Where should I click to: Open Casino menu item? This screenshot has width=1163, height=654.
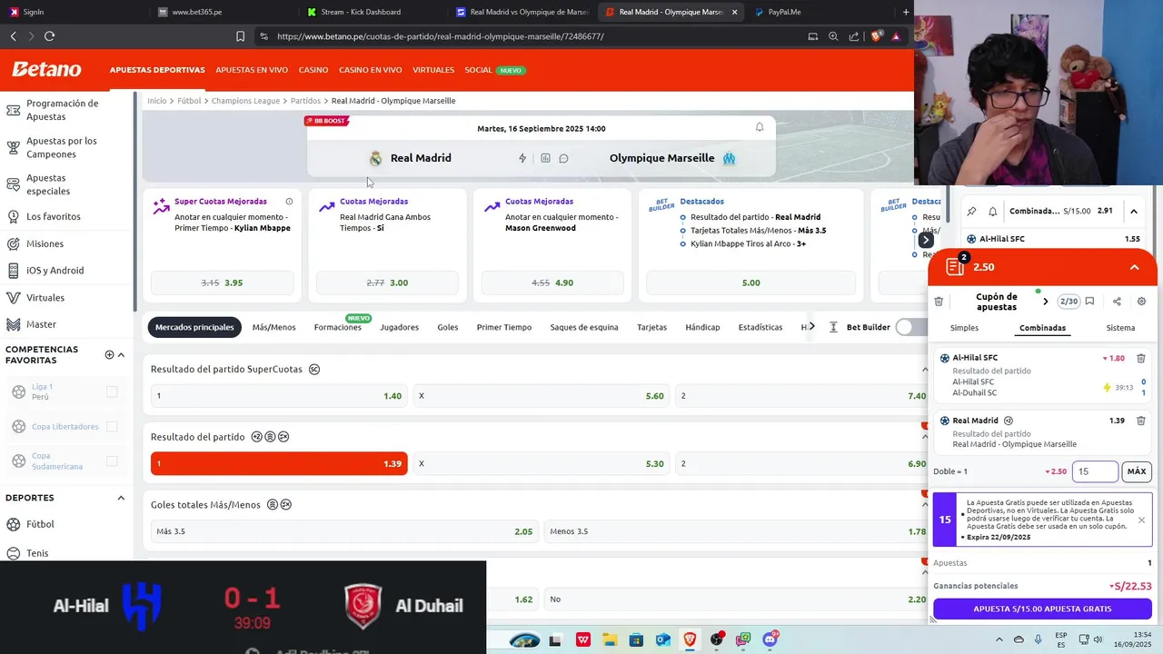[313, 70]
